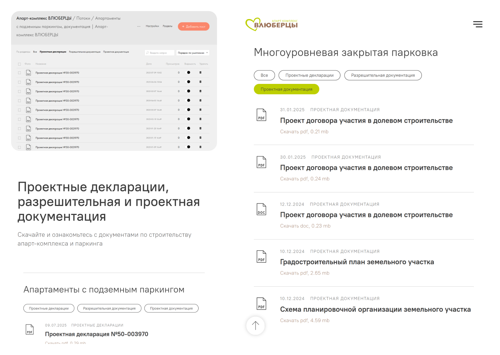Click the PDF icon beside Градостроительный план
The width and height of the screenshot is (500, 355).
tap(261, 257)
